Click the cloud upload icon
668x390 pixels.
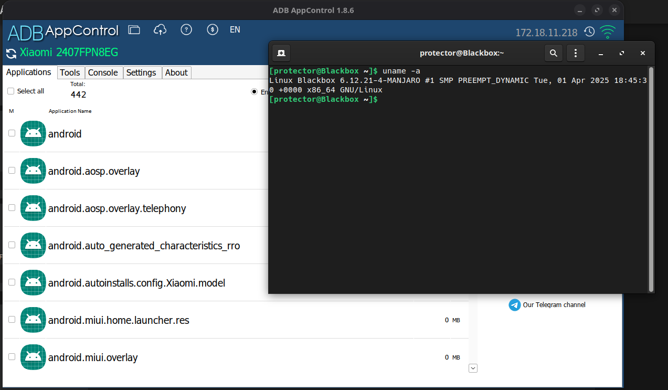point(160,30)
